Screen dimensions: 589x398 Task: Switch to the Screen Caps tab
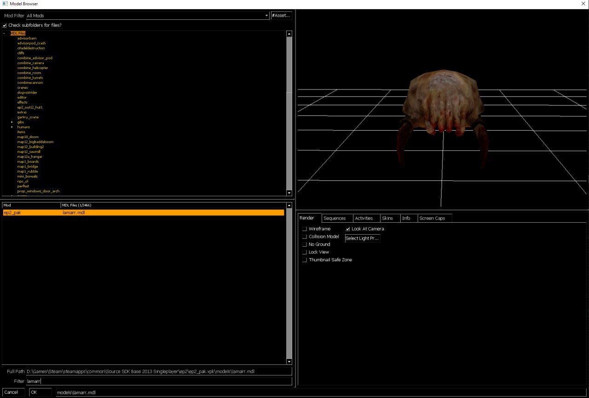[x=435, y=218]
